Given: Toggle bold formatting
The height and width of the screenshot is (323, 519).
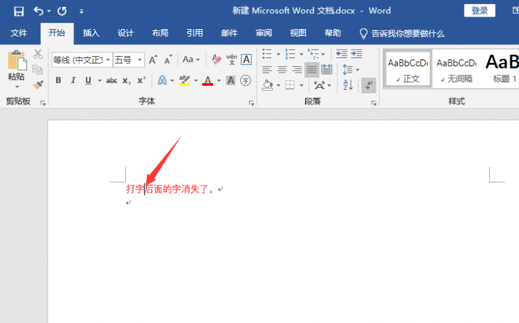Looking at the screenshot, I should [x=58, y=80].
